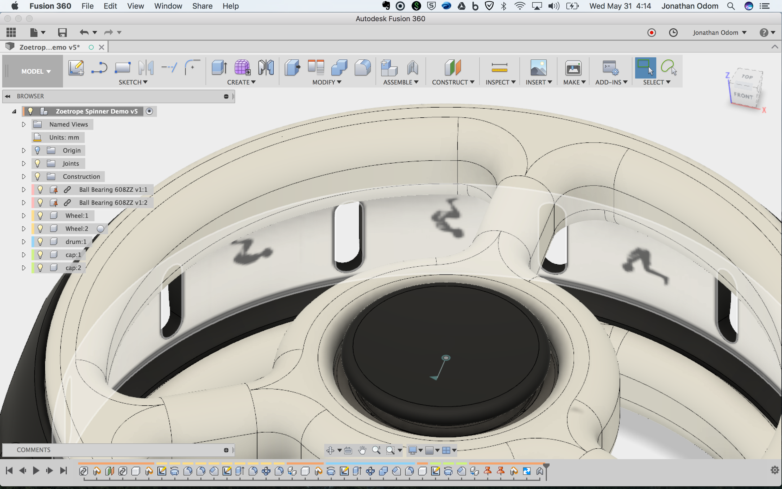This screenshot has height=489, width=782.
Task: Switch to the Zoetrop...emo v5 document tab
Action: tap(50, 47)
